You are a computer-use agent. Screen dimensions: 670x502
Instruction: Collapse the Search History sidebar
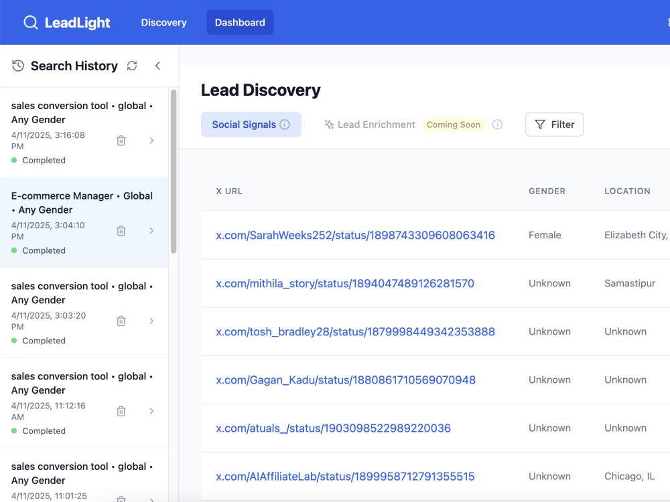(157, 66)
